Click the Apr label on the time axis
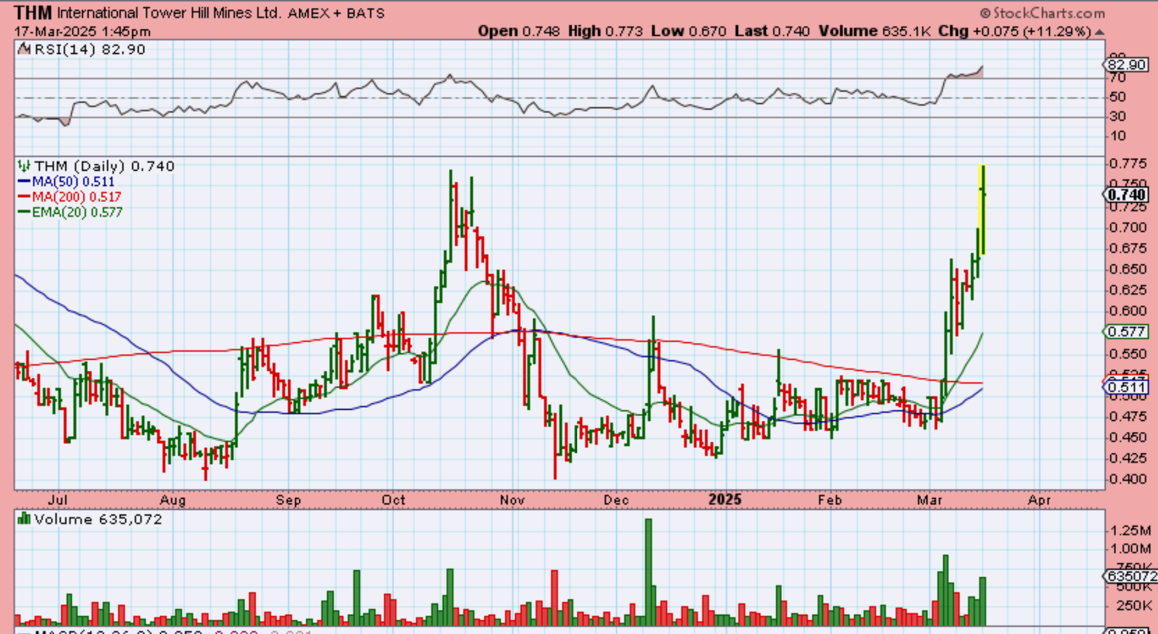1158x634 pixels. [x=1039, y=499]
